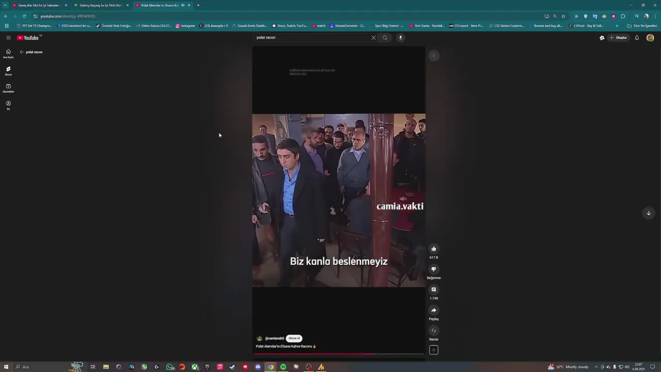Switch to the Geniş Aile Ulvi browser tab
The image size is (661, 372).
click(x=39, y=5)
